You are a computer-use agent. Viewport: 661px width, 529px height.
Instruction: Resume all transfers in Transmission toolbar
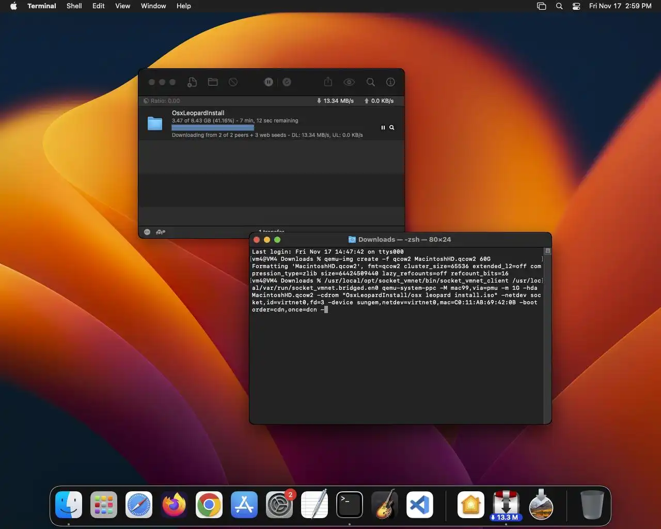pyautogui.click(x=287, y=82)
